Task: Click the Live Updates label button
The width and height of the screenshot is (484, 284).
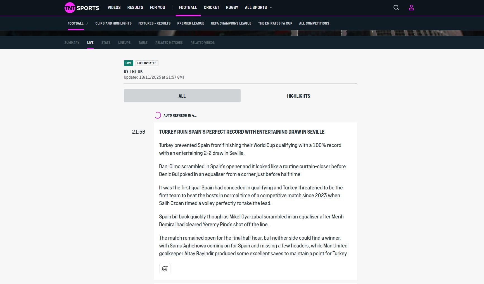Action: point(147,63)
